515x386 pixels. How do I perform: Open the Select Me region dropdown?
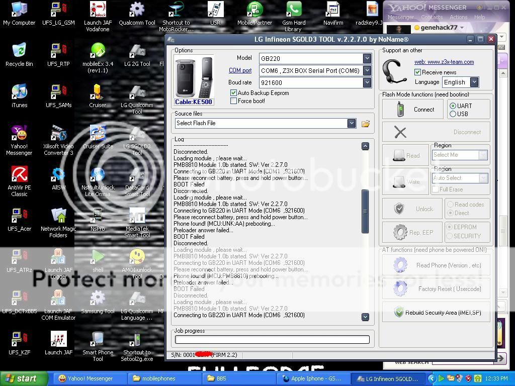[x=483, y=155]
